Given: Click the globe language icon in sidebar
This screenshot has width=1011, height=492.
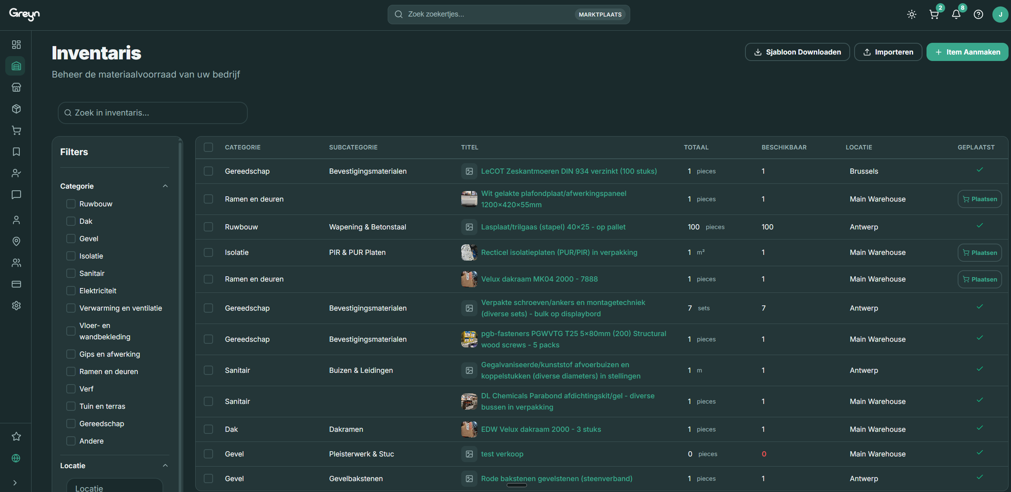Looking at the screenshot, I should pos(16,458).
